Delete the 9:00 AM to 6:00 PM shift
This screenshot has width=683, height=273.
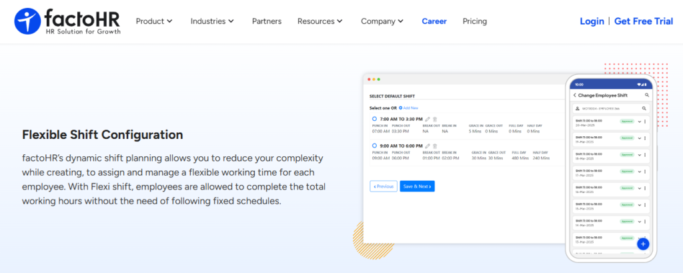coord(435,146)
